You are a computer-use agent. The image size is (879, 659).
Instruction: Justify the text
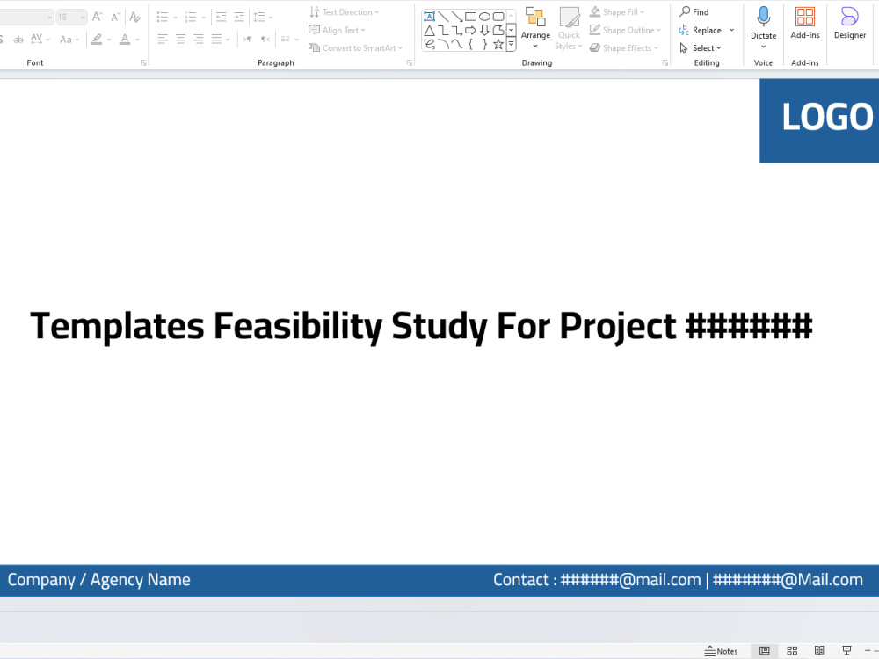pos(217,40)
